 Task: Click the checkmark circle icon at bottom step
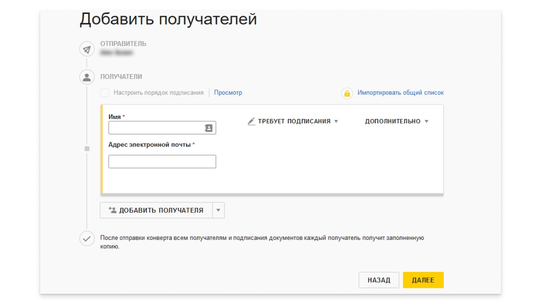(x=87, y=239)
